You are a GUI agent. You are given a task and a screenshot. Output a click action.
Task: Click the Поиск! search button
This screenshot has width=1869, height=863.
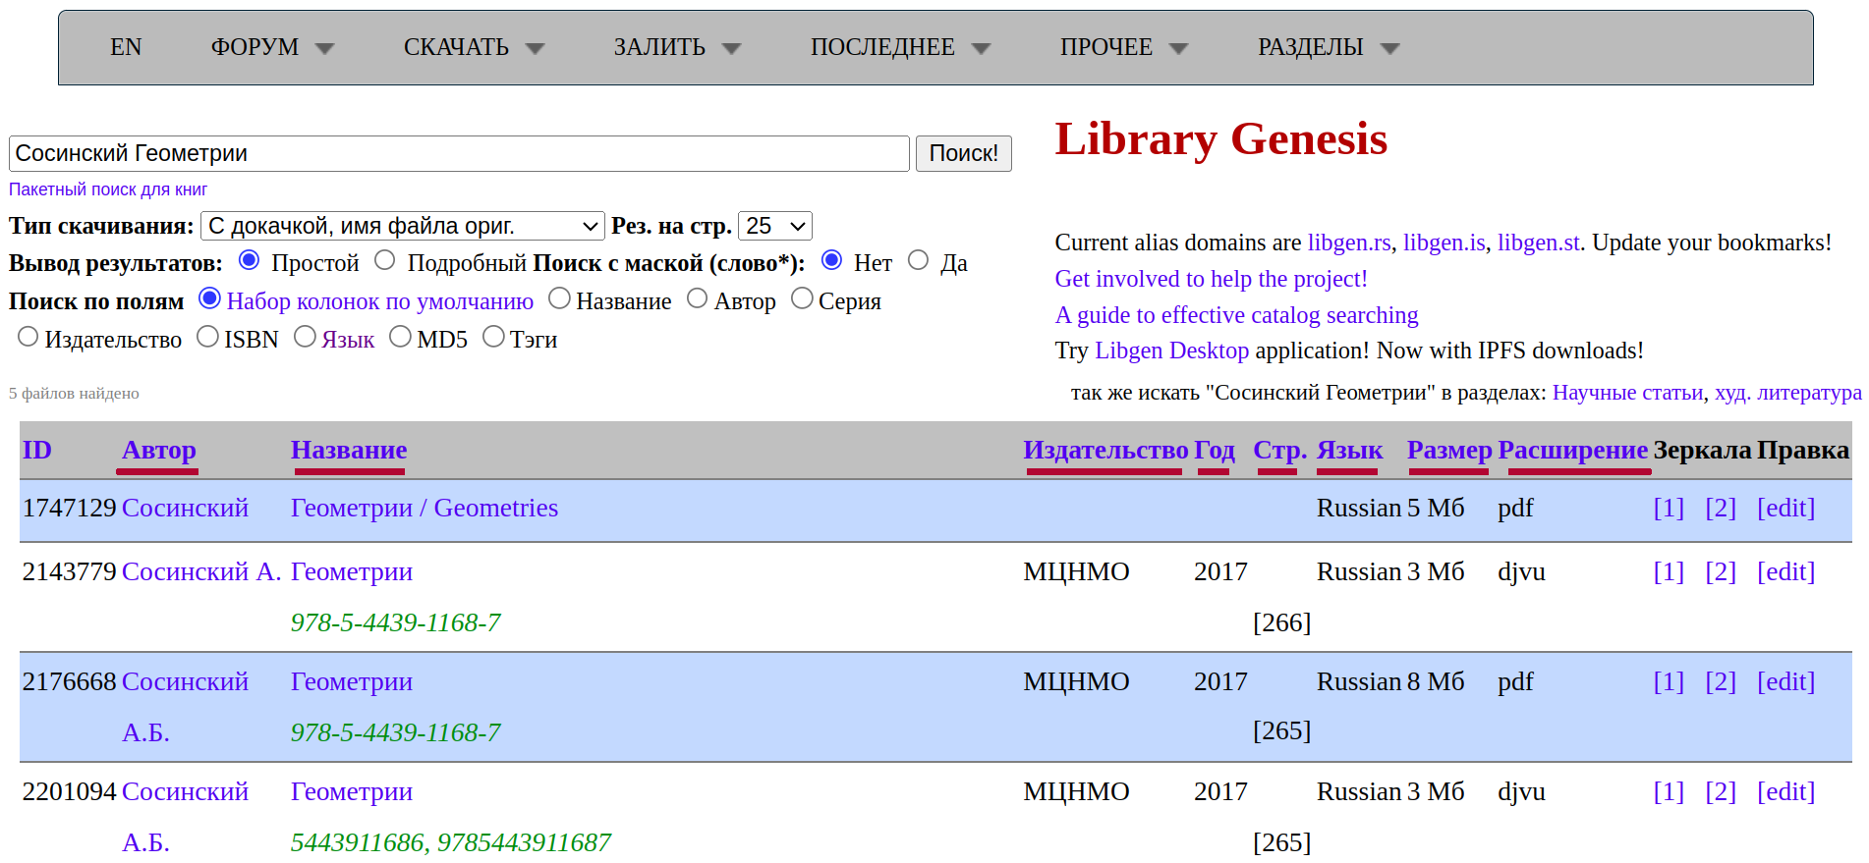(x=963, y=153)
